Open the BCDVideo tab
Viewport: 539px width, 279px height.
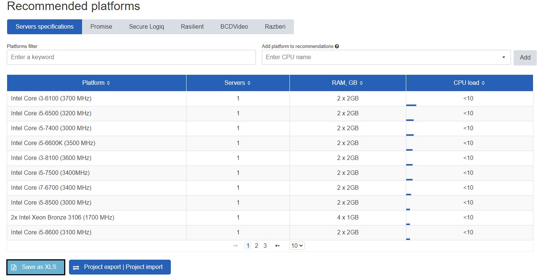coord(234,27)
